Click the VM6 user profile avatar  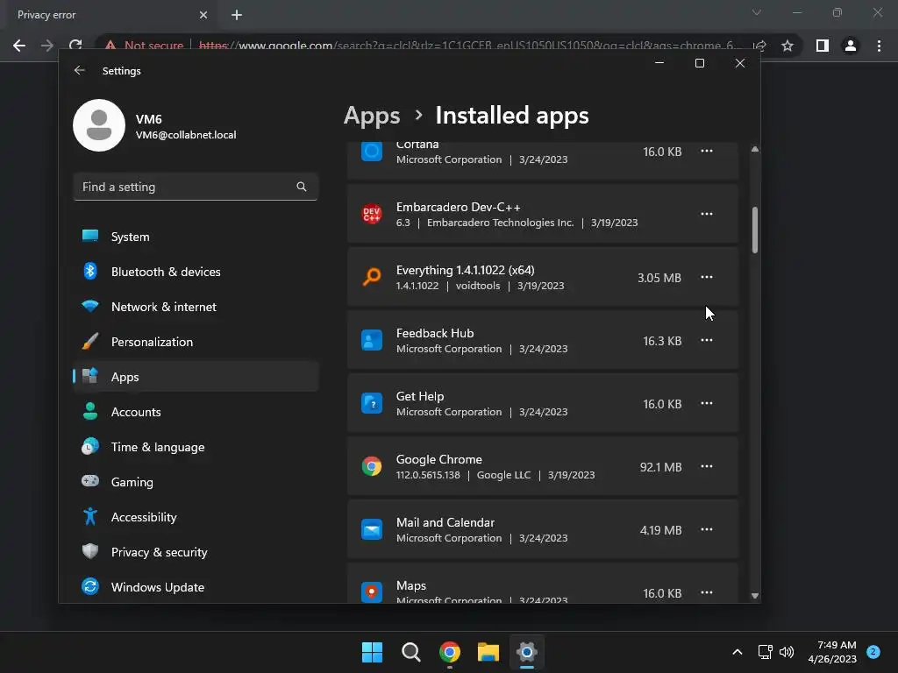click(99, 125)
